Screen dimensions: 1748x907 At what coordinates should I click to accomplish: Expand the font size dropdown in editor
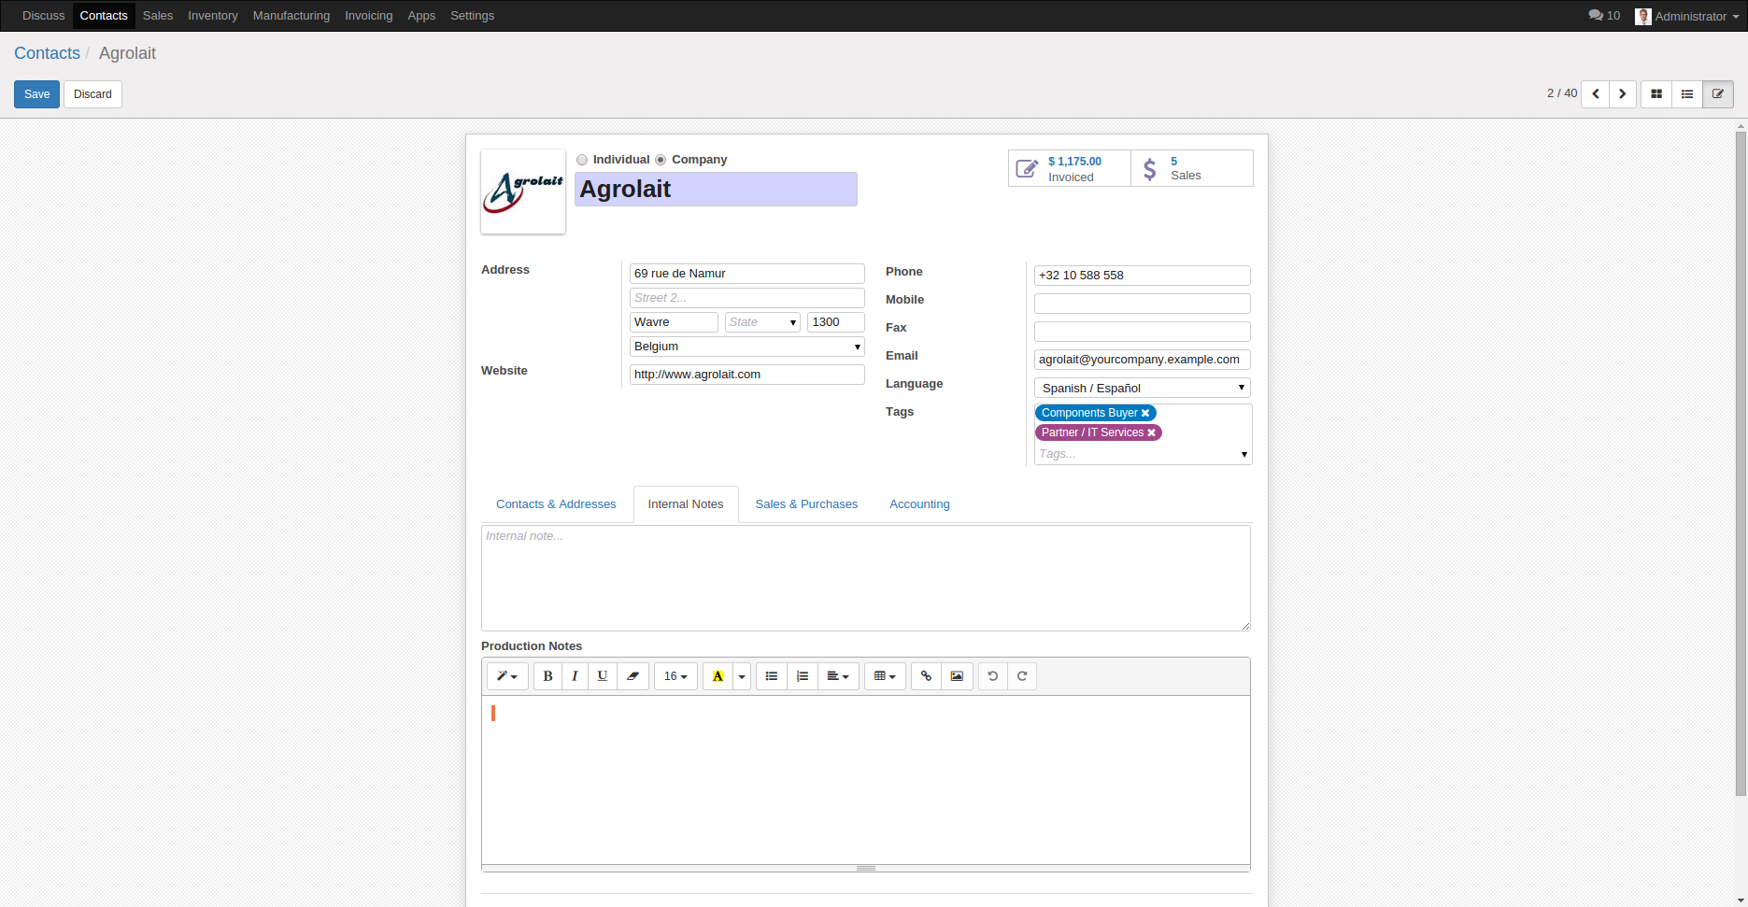(x=675, y=675)
